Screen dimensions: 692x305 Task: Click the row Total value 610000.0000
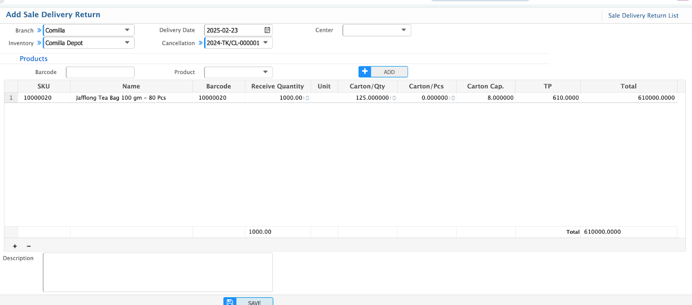(656, 98)
